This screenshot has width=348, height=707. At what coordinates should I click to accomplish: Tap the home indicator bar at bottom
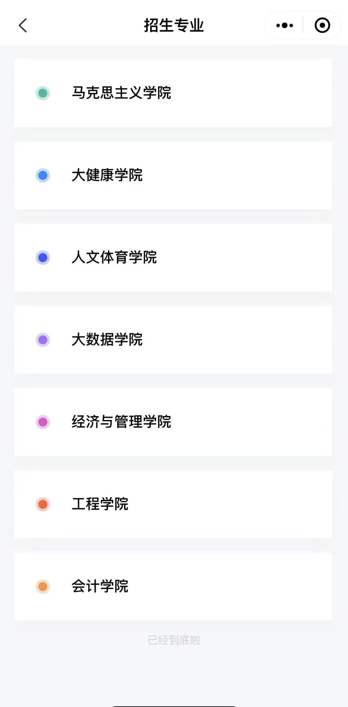click(174, 706)
